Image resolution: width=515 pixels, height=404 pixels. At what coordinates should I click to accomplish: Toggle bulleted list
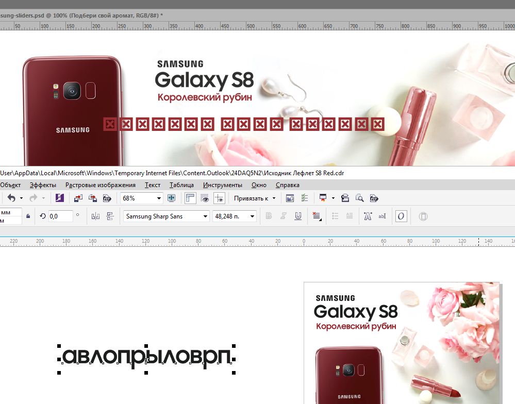point(335,216)
